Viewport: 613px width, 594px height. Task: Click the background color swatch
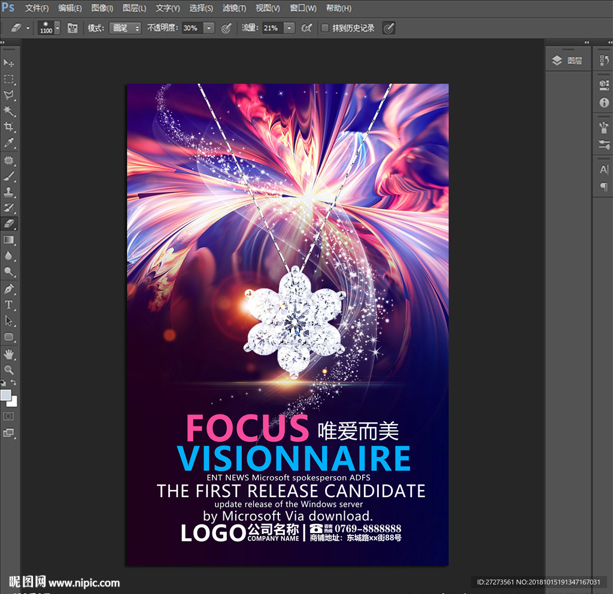pyautogui.click(x=13, y=403)
